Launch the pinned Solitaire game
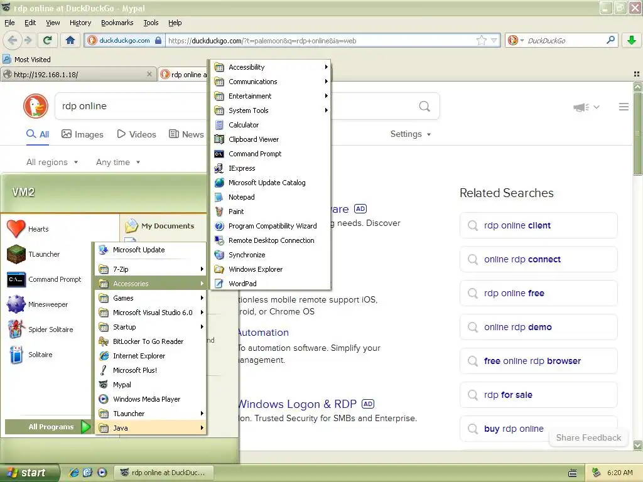The width and height of the screenshot is (643, 482). coord(30,355)
